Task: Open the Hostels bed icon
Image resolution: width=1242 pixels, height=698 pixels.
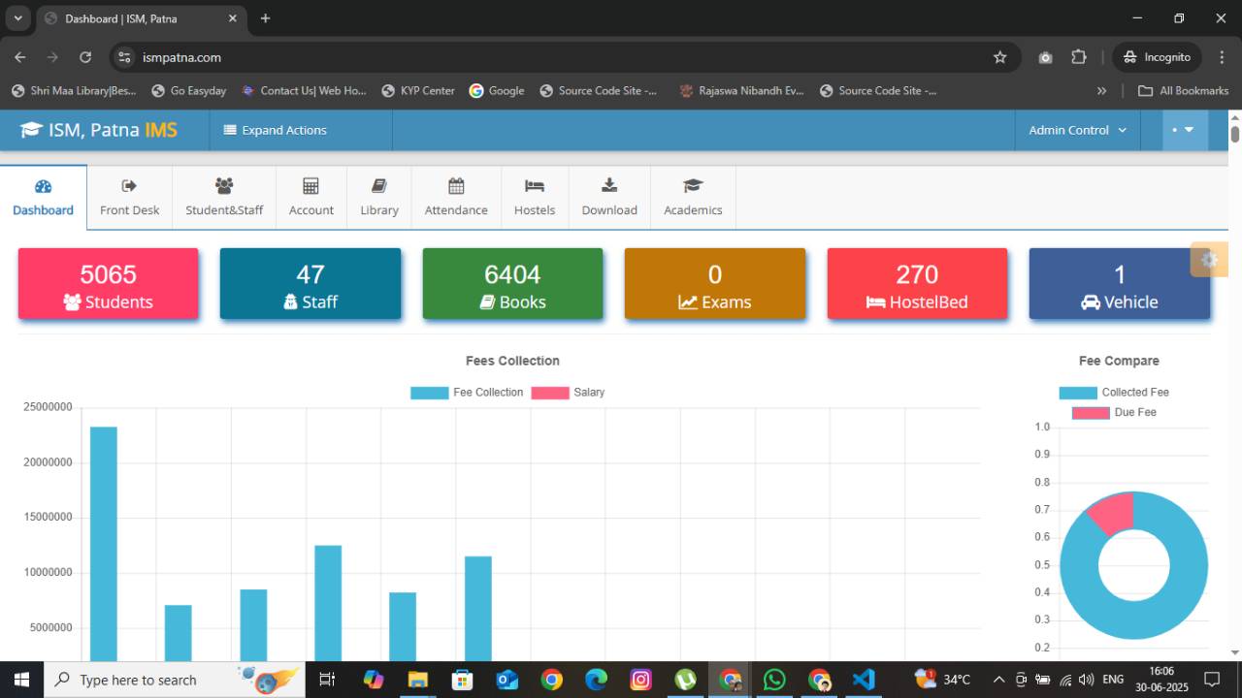Action: point(535,186)
